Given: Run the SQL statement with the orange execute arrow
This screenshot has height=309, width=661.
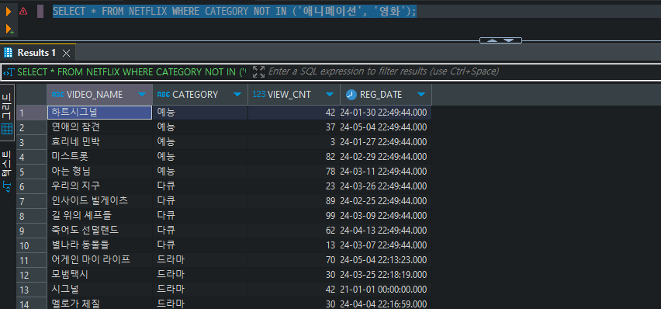Looking at the screenshot, I should pos(9,12).
